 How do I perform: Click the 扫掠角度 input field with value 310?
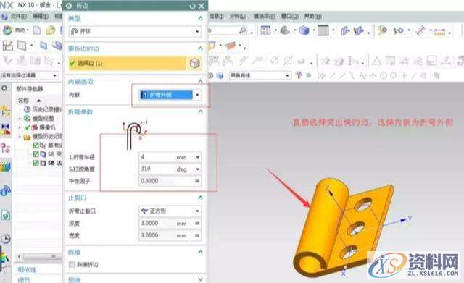[x=157, y=169]
